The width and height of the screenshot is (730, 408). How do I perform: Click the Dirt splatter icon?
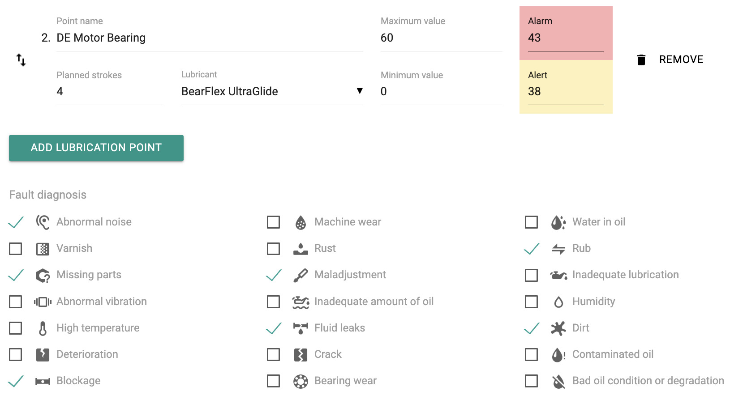coord(558,328)
